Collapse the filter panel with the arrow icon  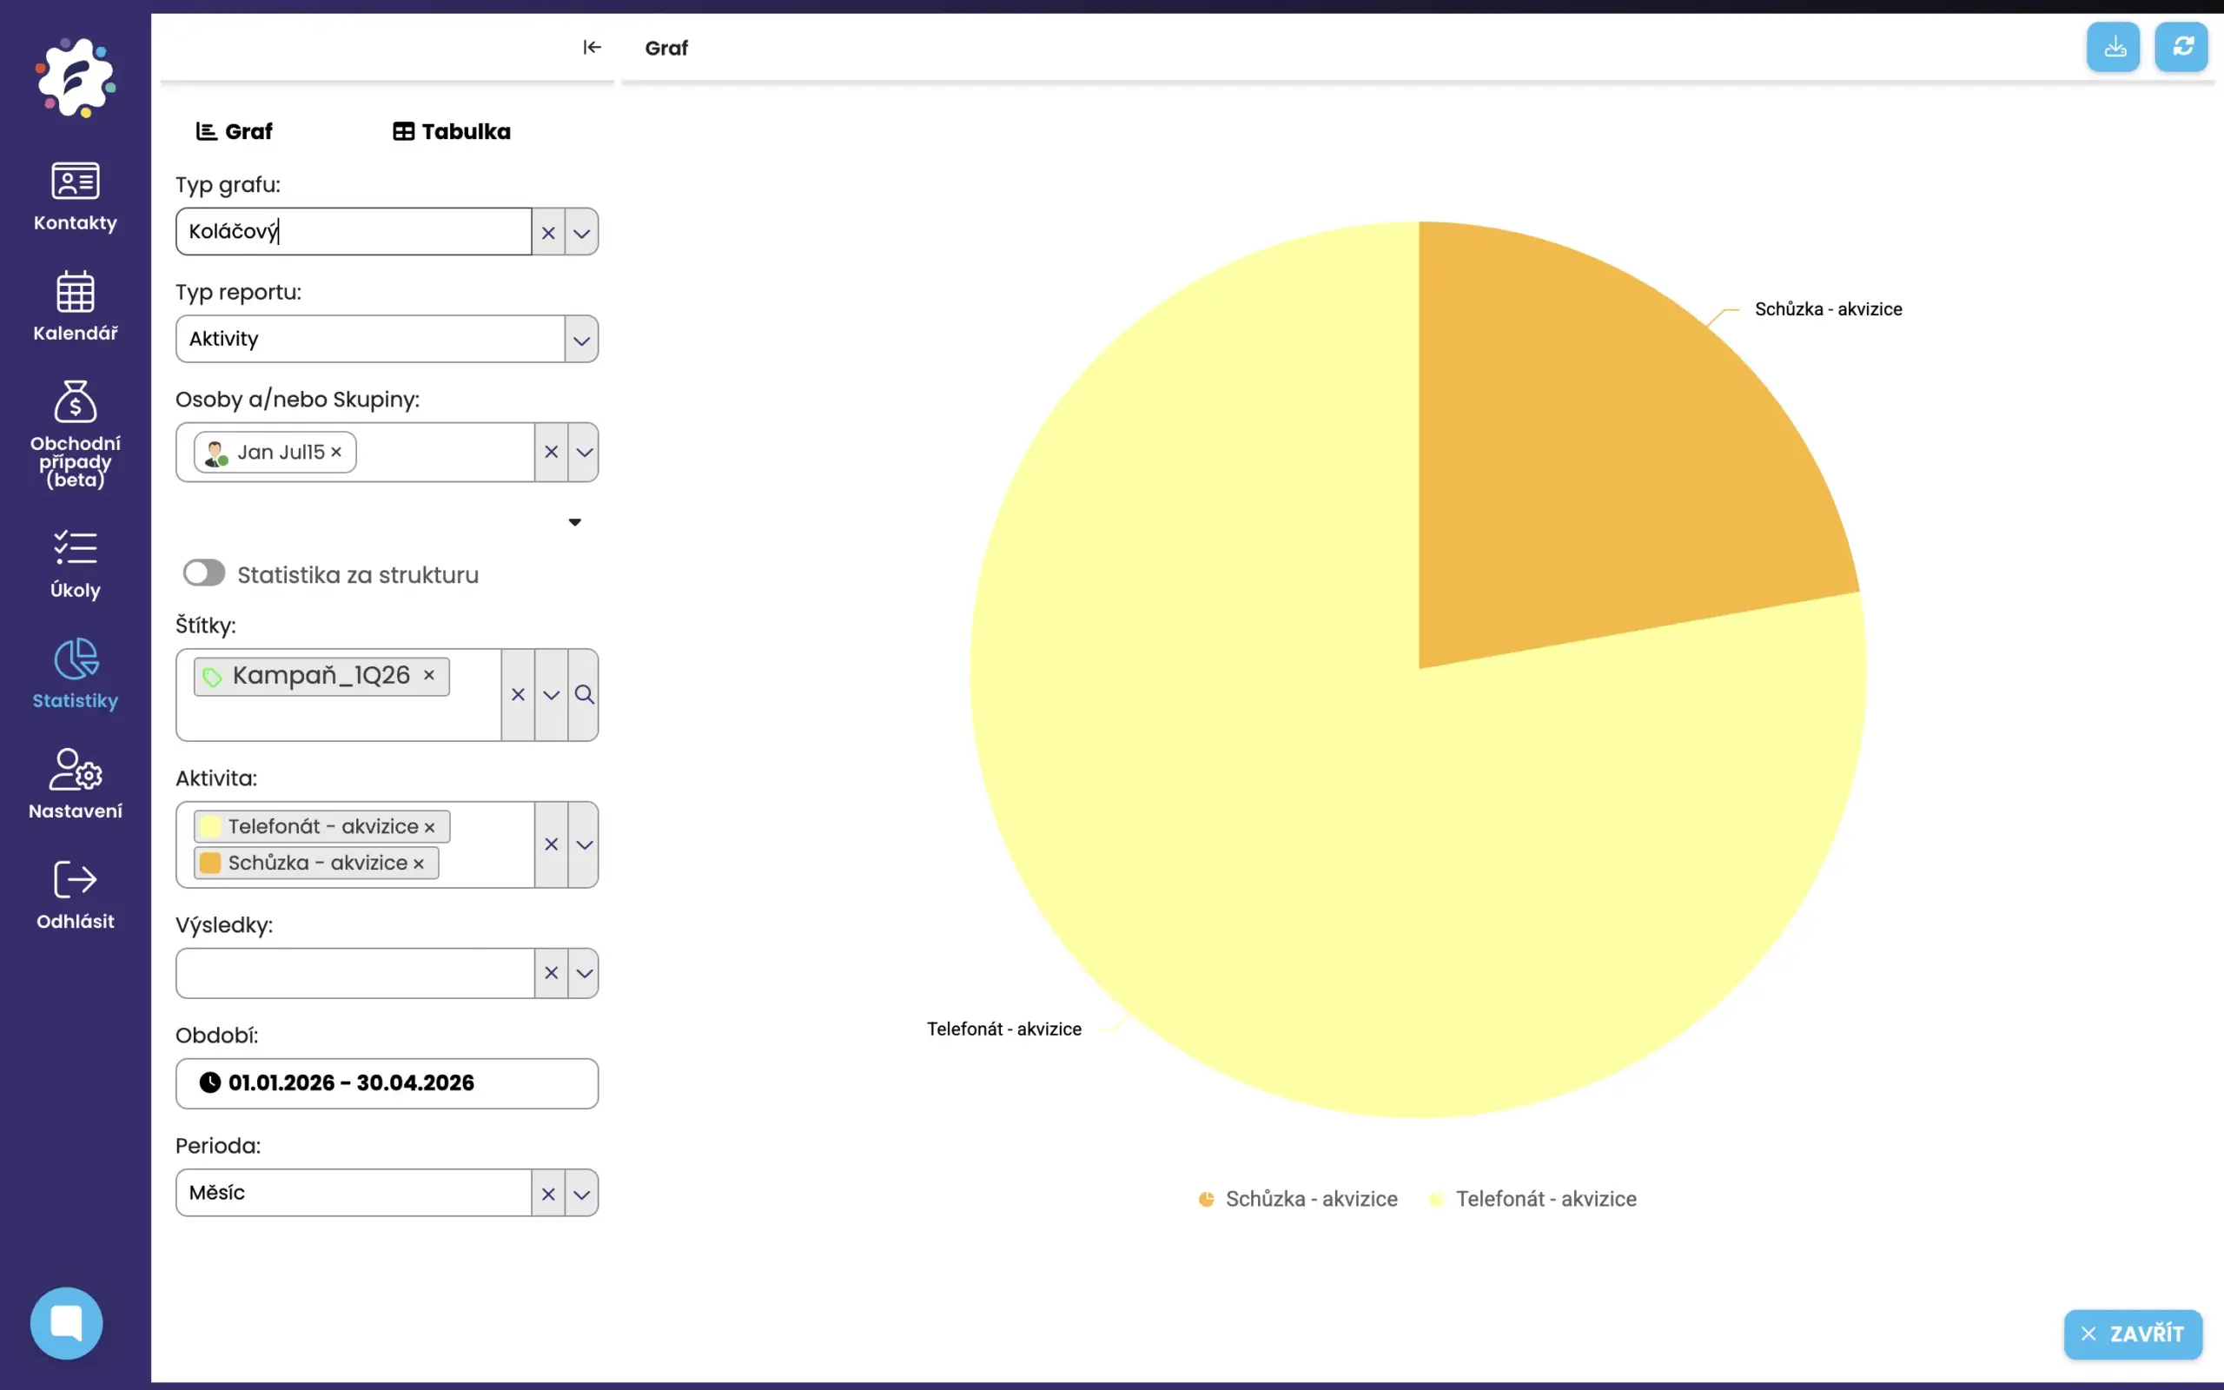pyautogui.click(x=592, y=47)
